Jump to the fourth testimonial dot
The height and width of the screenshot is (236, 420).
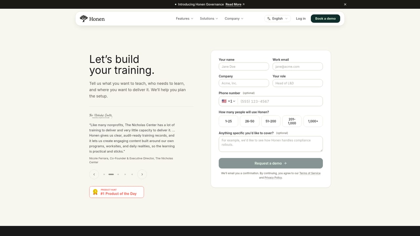click(x=125, y=174)
